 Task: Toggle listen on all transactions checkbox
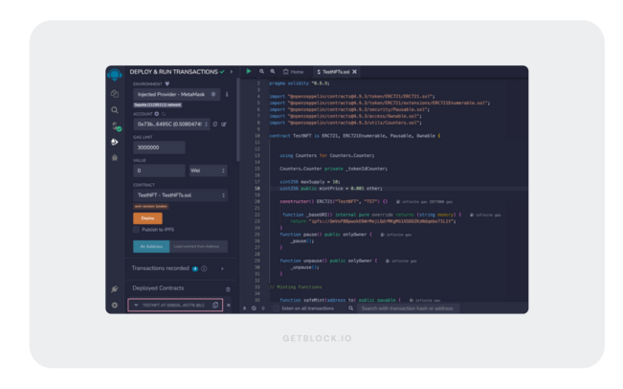277,309
